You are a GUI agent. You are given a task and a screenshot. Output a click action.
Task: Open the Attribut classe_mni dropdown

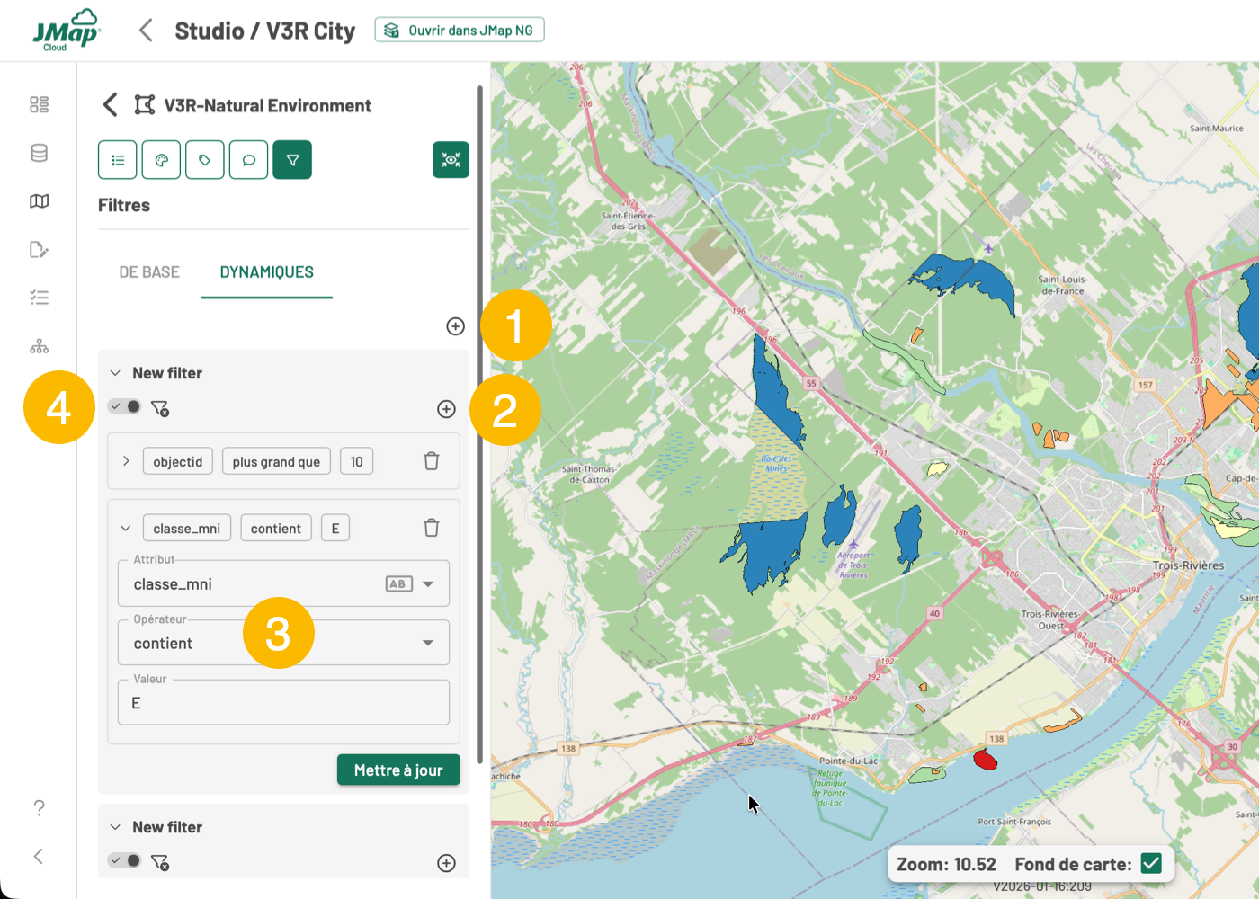(428, 584)
